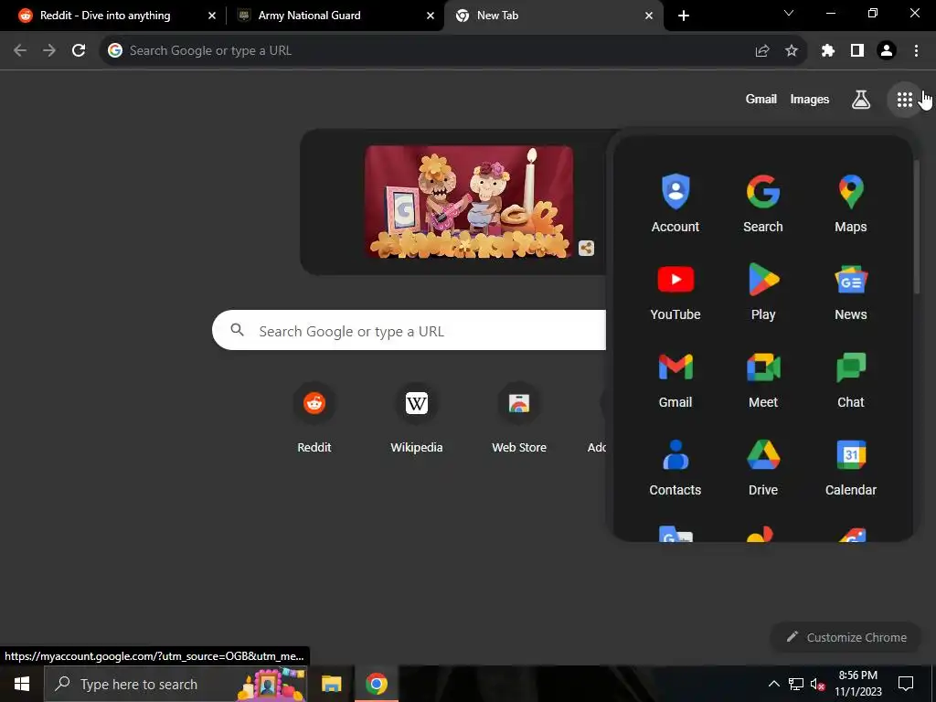
Task: Open the muted volume tray icon
Action: (x=817, y=684)
